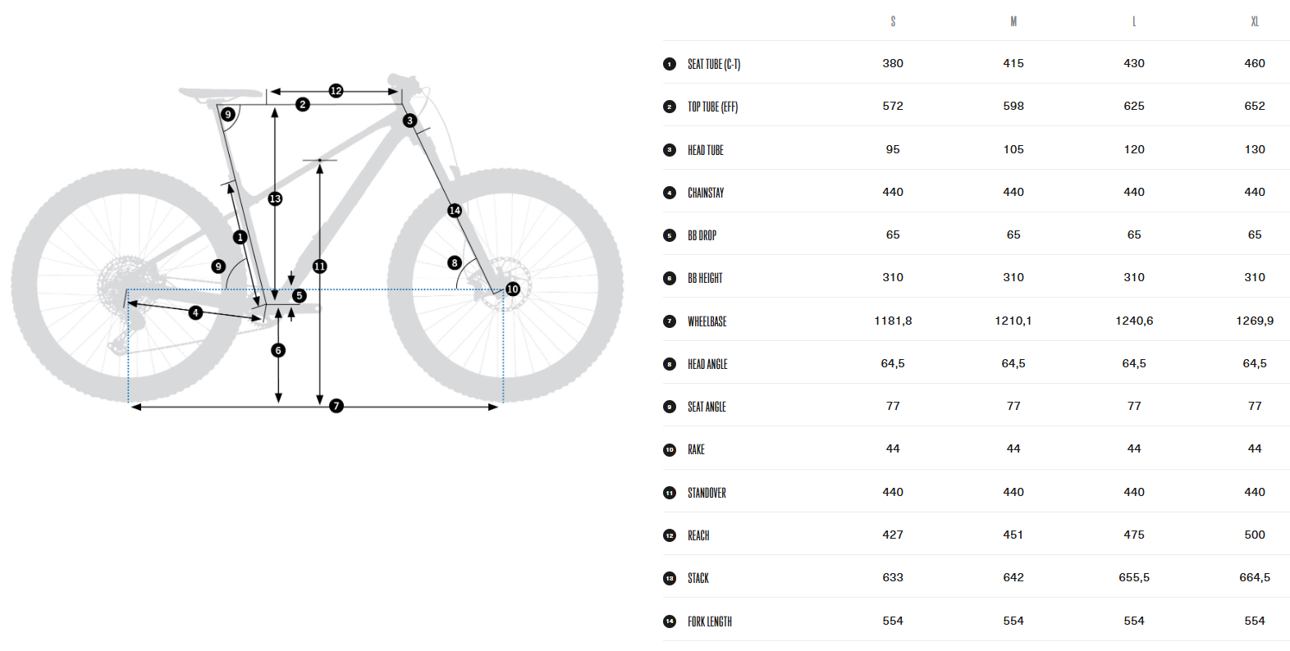Click the number 7 bullet beside Wheelbase
Viewport: 1290px width, 651px height.
(670, 321)
